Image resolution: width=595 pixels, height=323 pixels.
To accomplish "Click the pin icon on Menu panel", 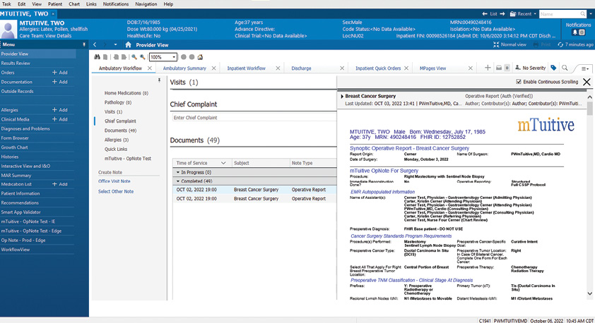I will pyautogui.click(x=84, y=44).
